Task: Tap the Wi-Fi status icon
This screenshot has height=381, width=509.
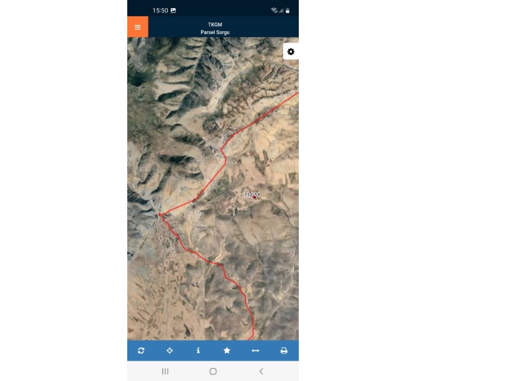Action: tap(274, 11)
